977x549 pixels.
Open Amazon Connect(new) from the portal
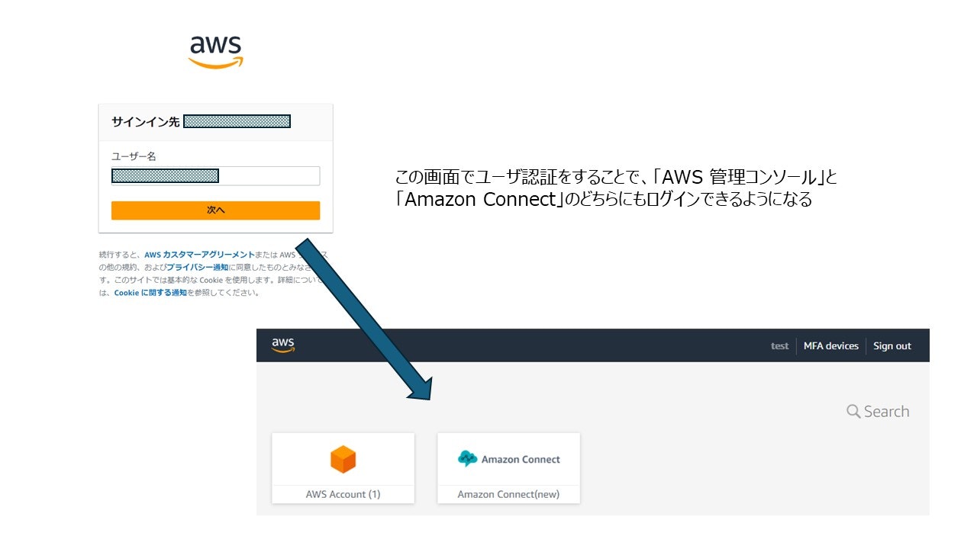coord(508,494)
